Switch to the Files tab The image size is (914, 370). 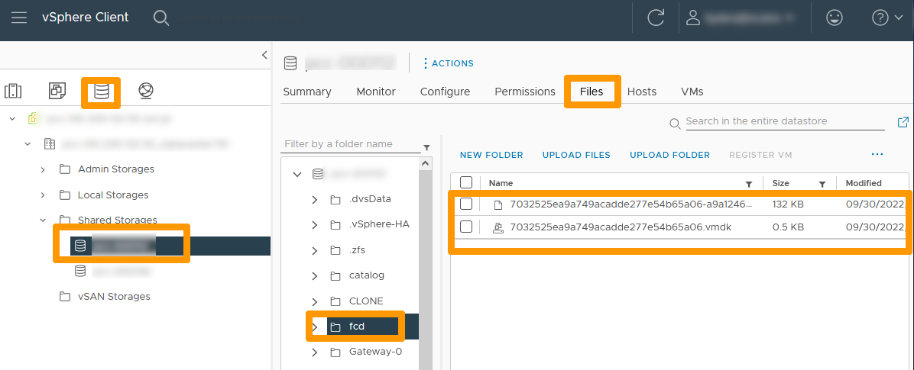(591, 92)
